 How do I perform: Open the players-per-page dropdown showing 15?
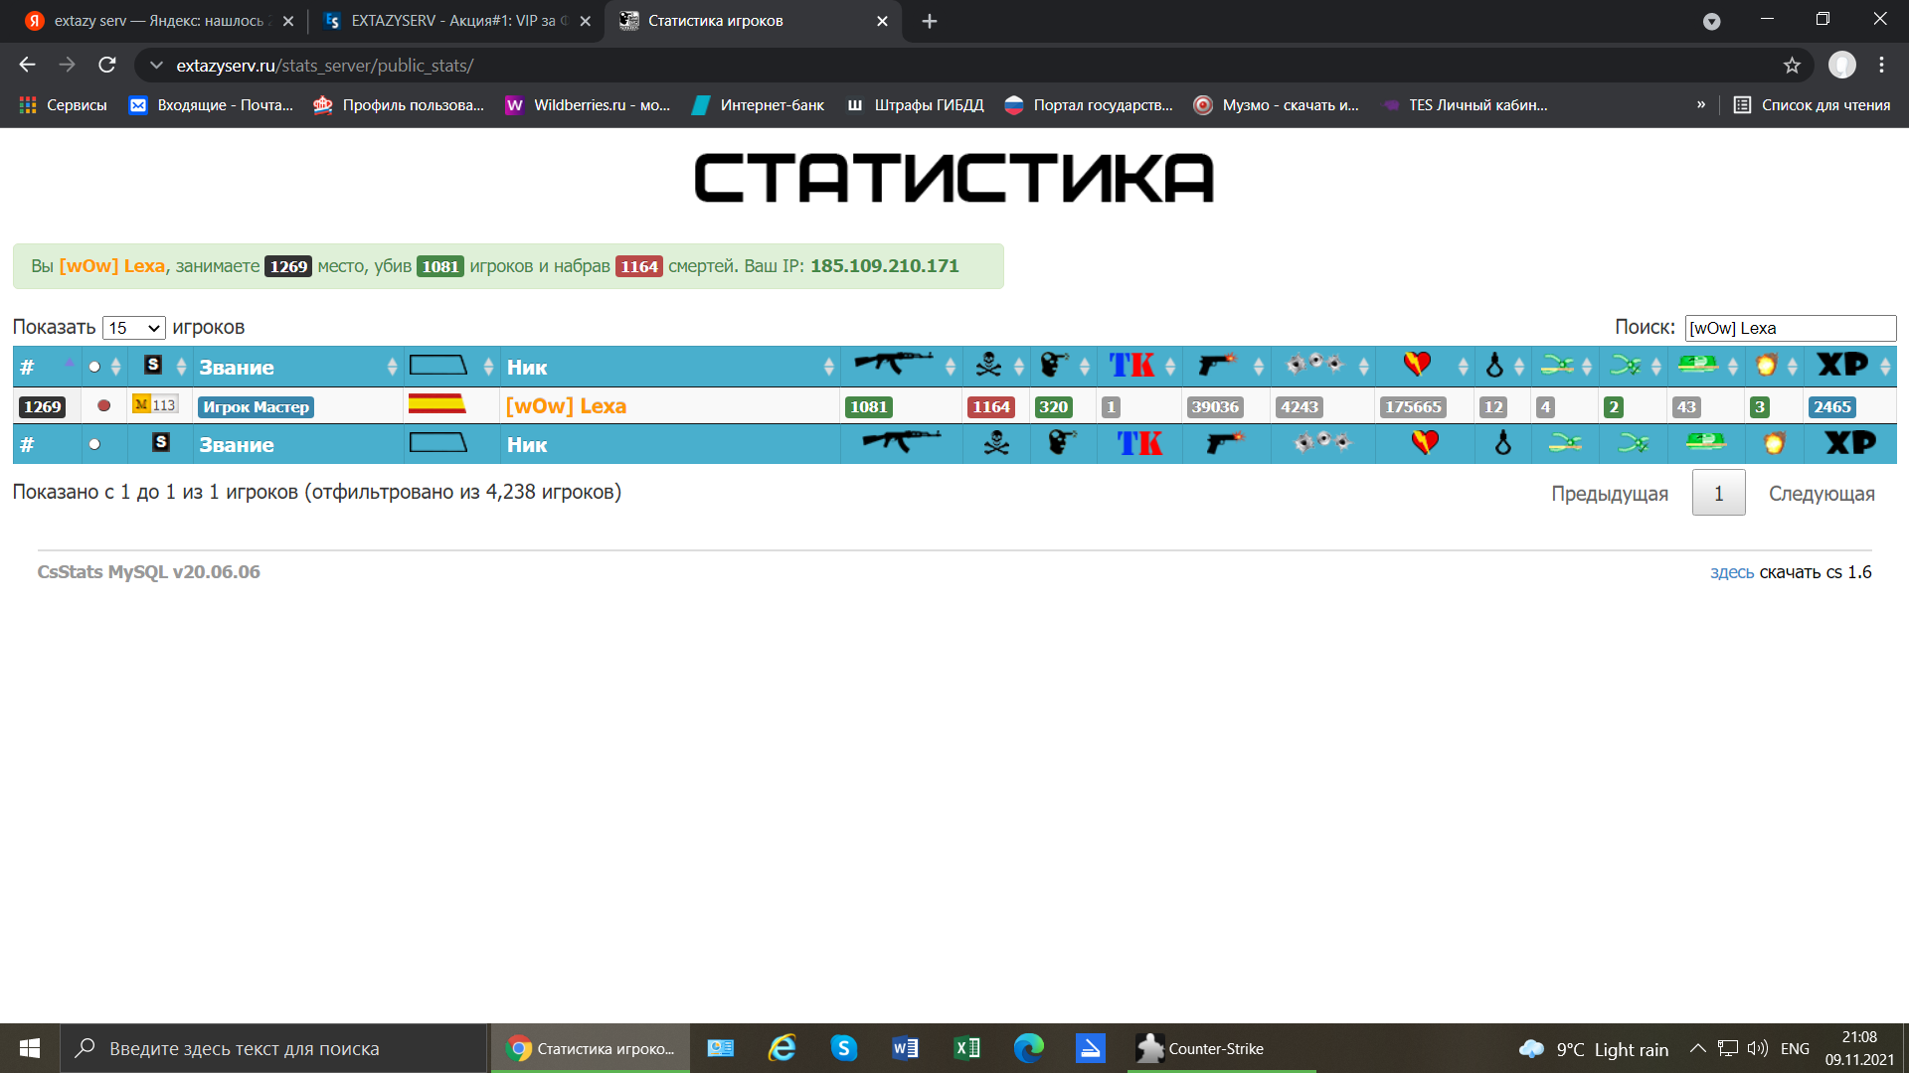point(134,328)
